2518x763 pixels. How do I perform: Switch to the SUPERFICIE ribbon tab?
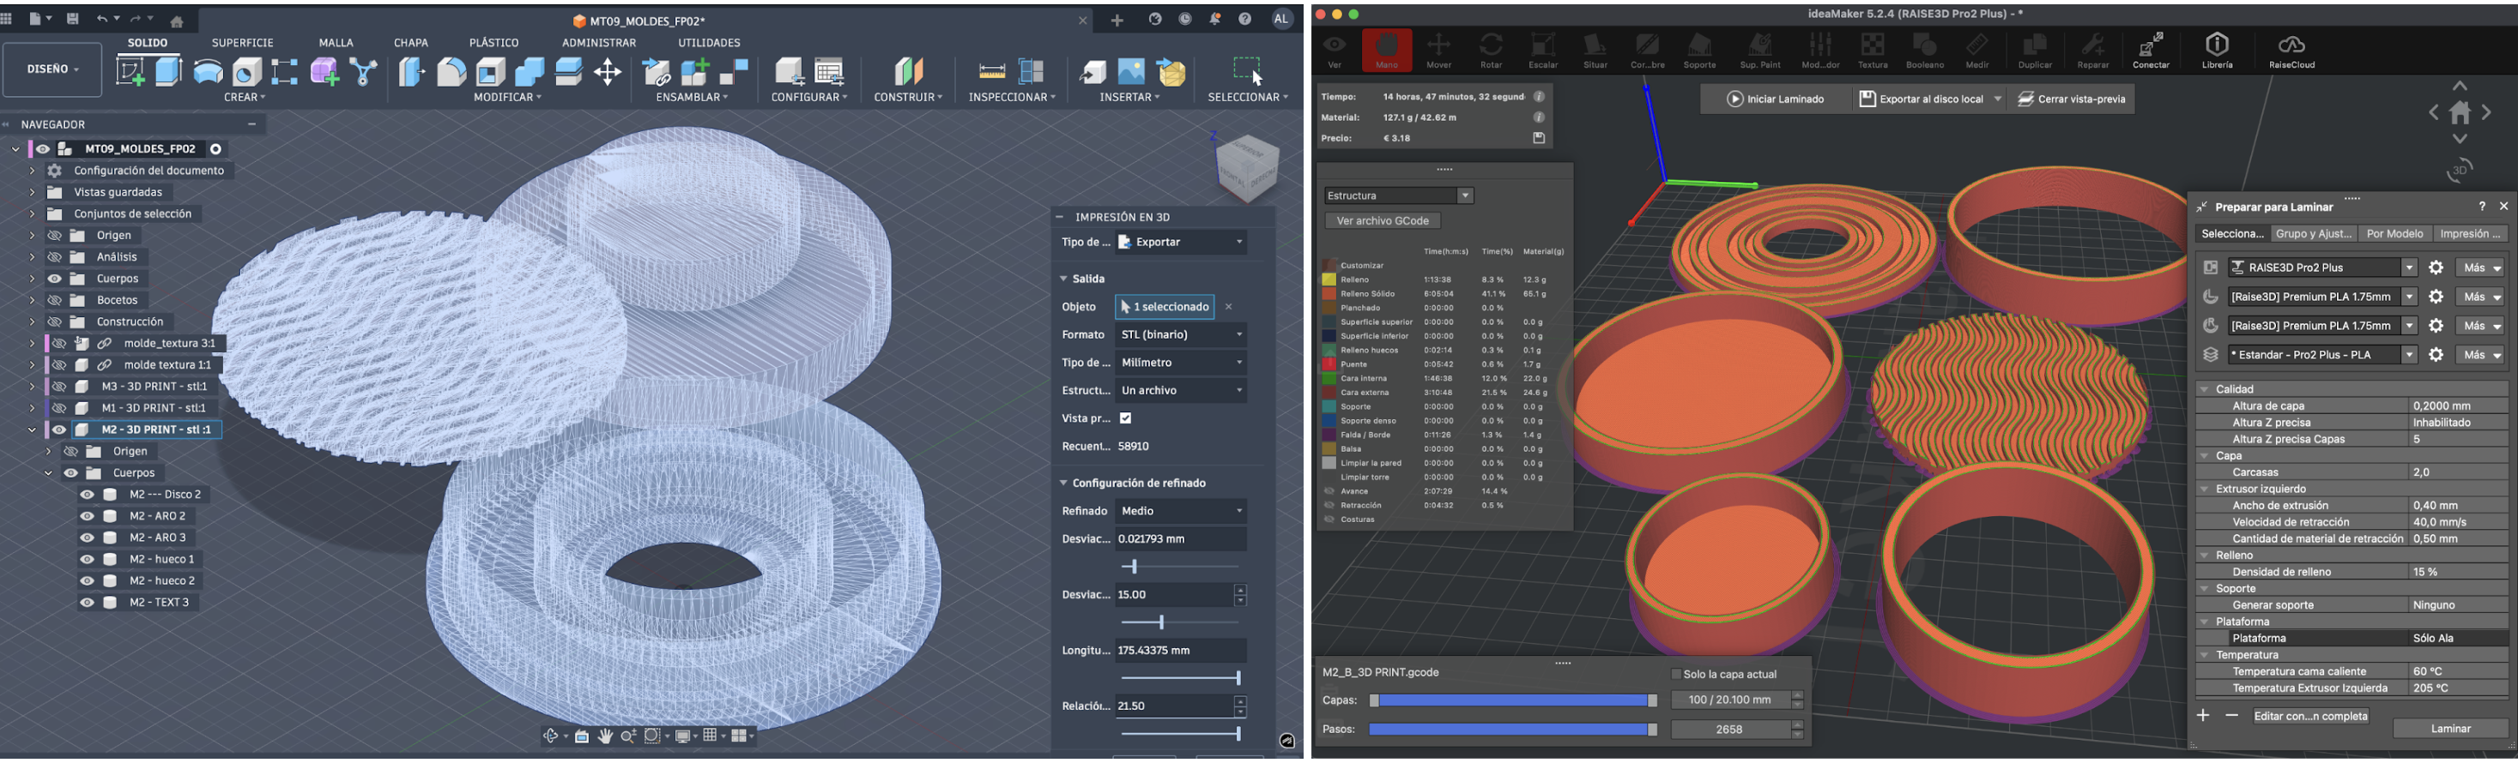pyautogui.click(x=242, y=43)
